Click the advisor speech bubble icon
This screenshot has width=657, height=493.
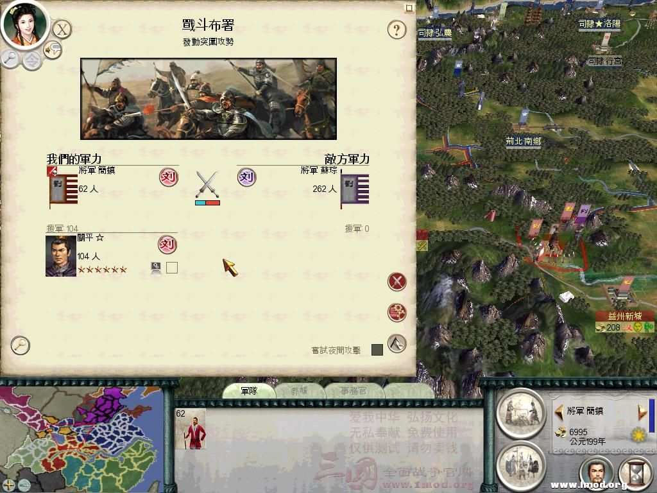click(x=53, y=49)
